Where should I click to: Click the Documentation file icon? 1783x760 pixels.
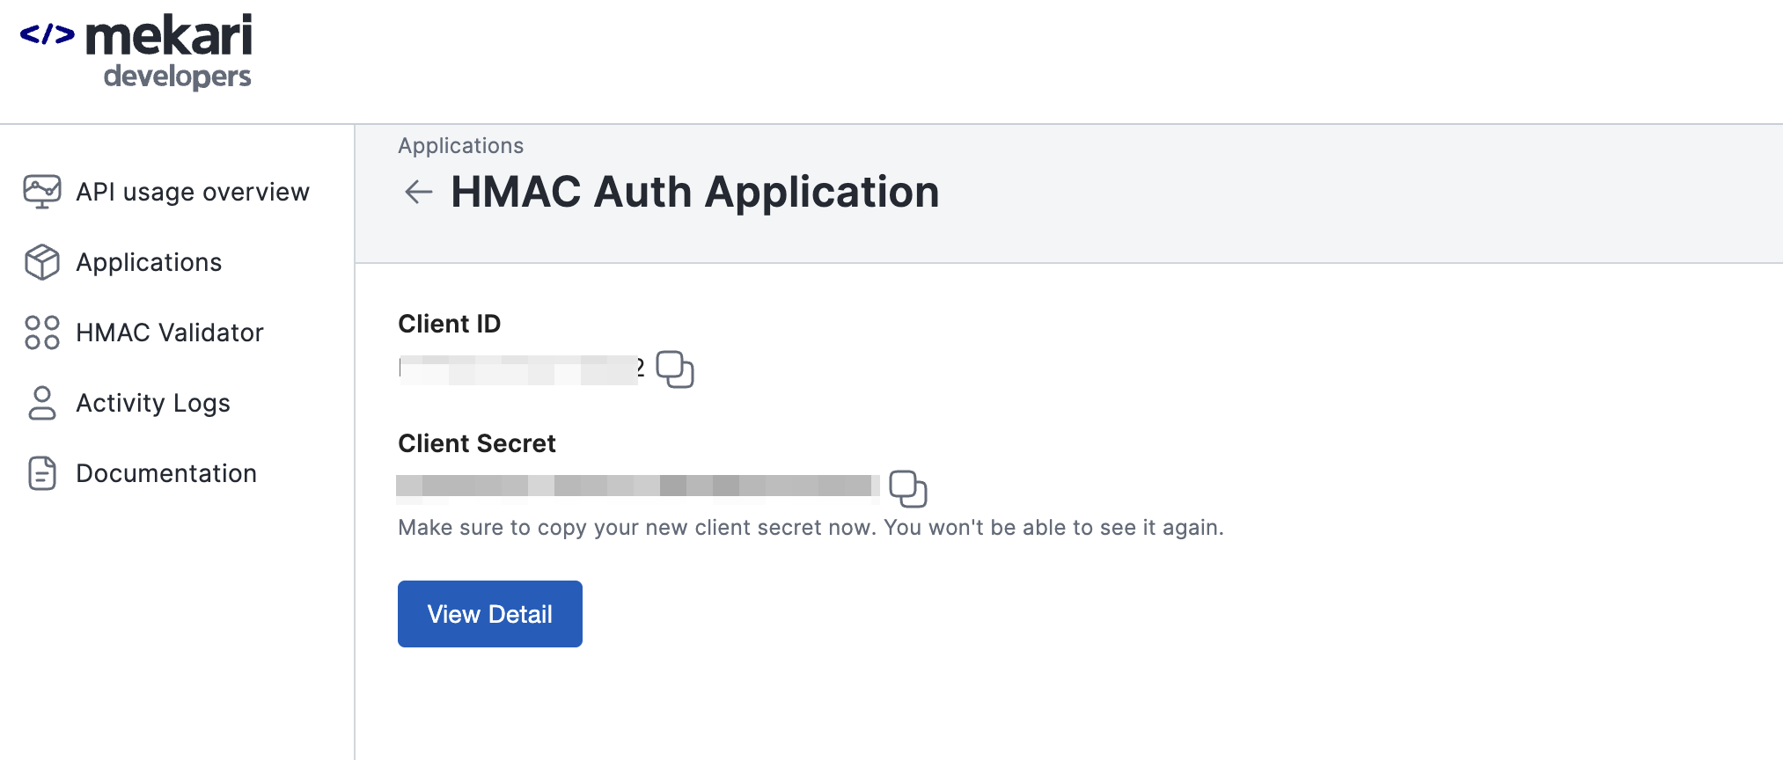tap(41, 473)
